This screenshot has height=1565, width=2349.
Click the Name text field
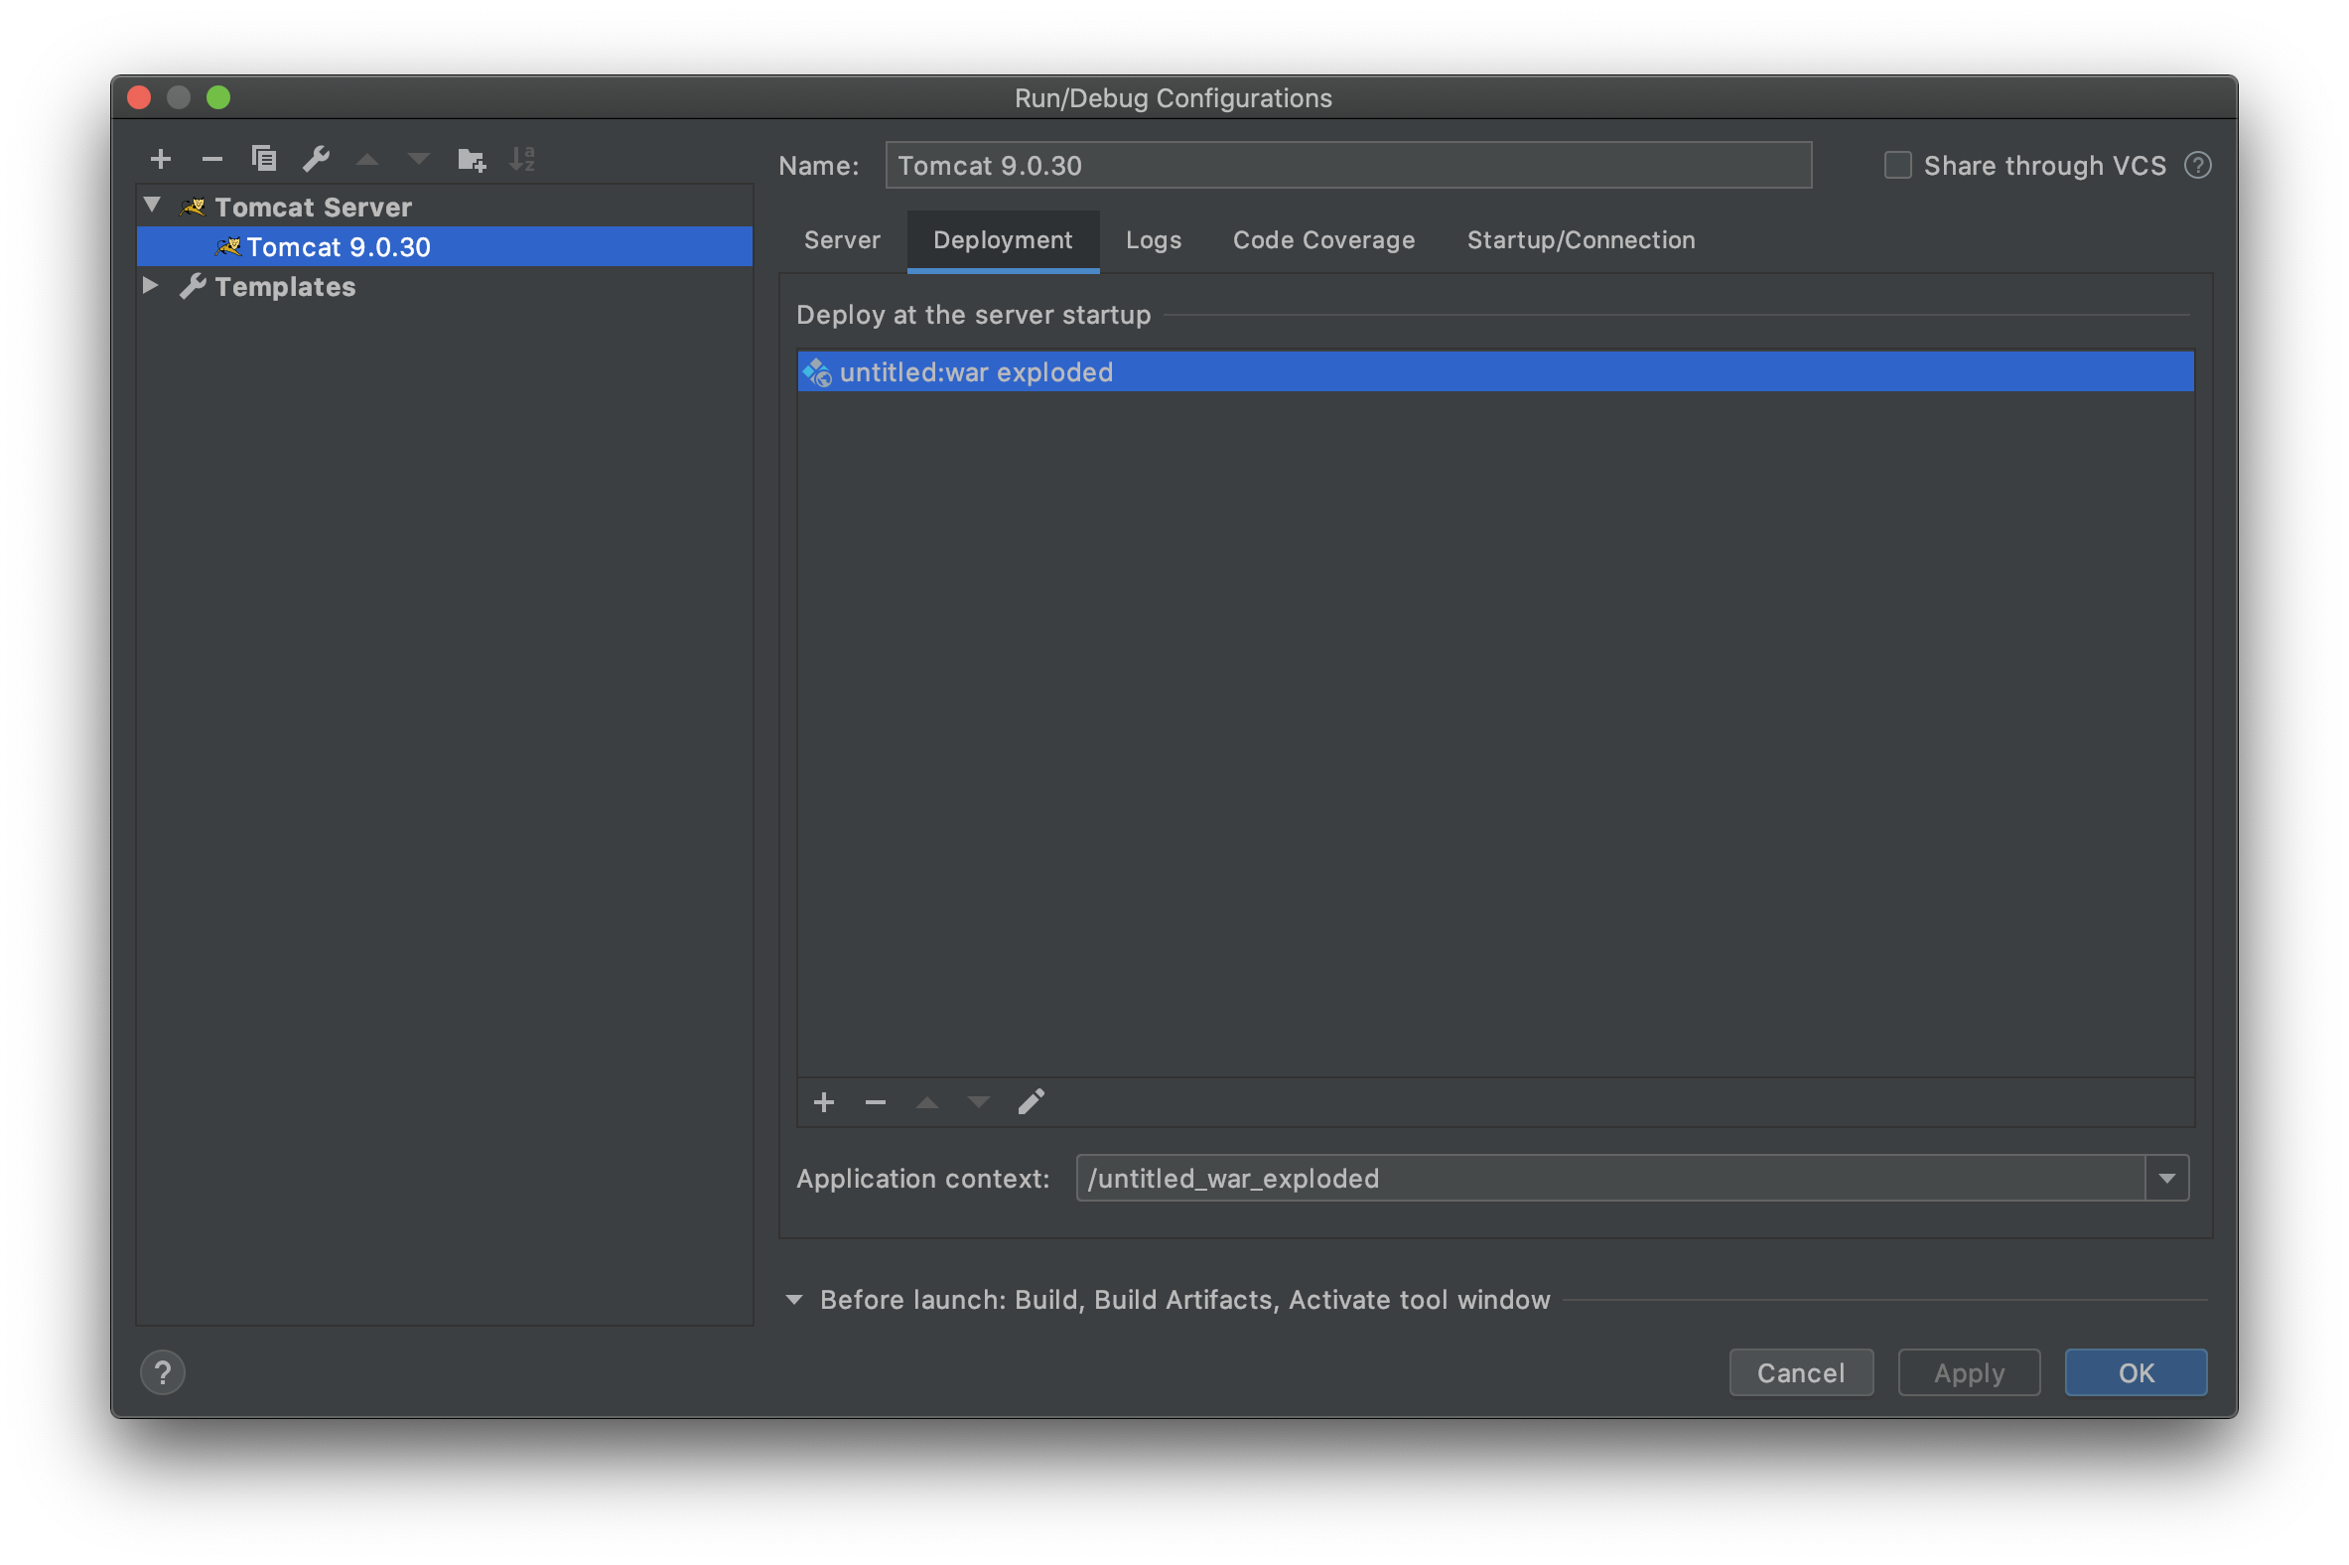coord(1347,166)
